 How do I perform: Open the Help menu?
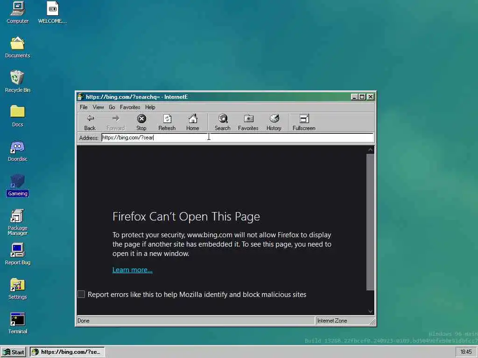click(150, 107)
